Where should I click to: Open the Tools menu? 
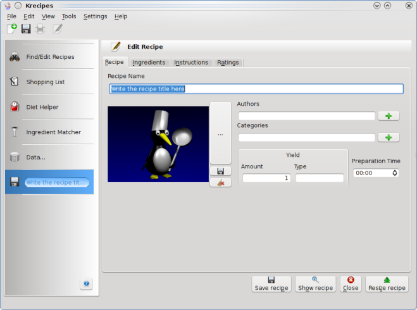(69, 16)
